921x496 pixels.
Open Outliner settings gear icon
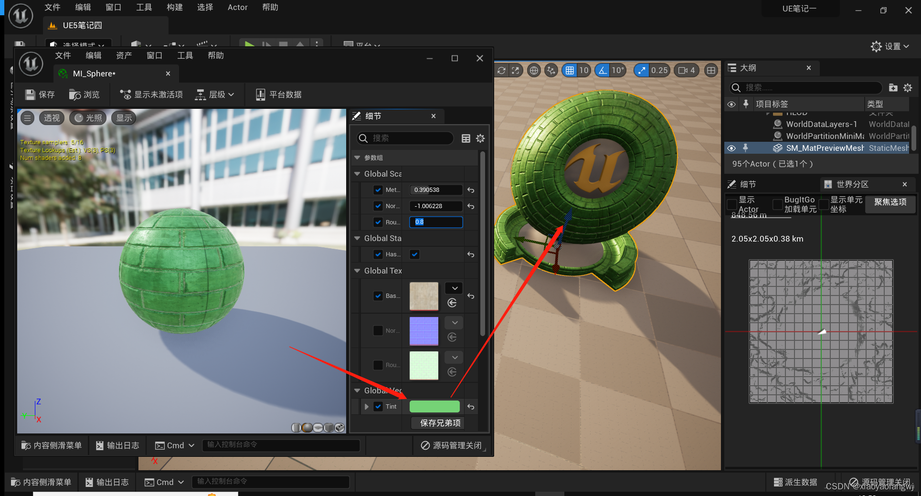908,87
